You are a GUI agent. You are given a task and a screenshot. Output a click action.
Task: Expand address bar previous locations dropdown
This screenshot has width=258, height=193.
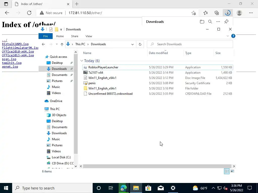tap(133, 44)
